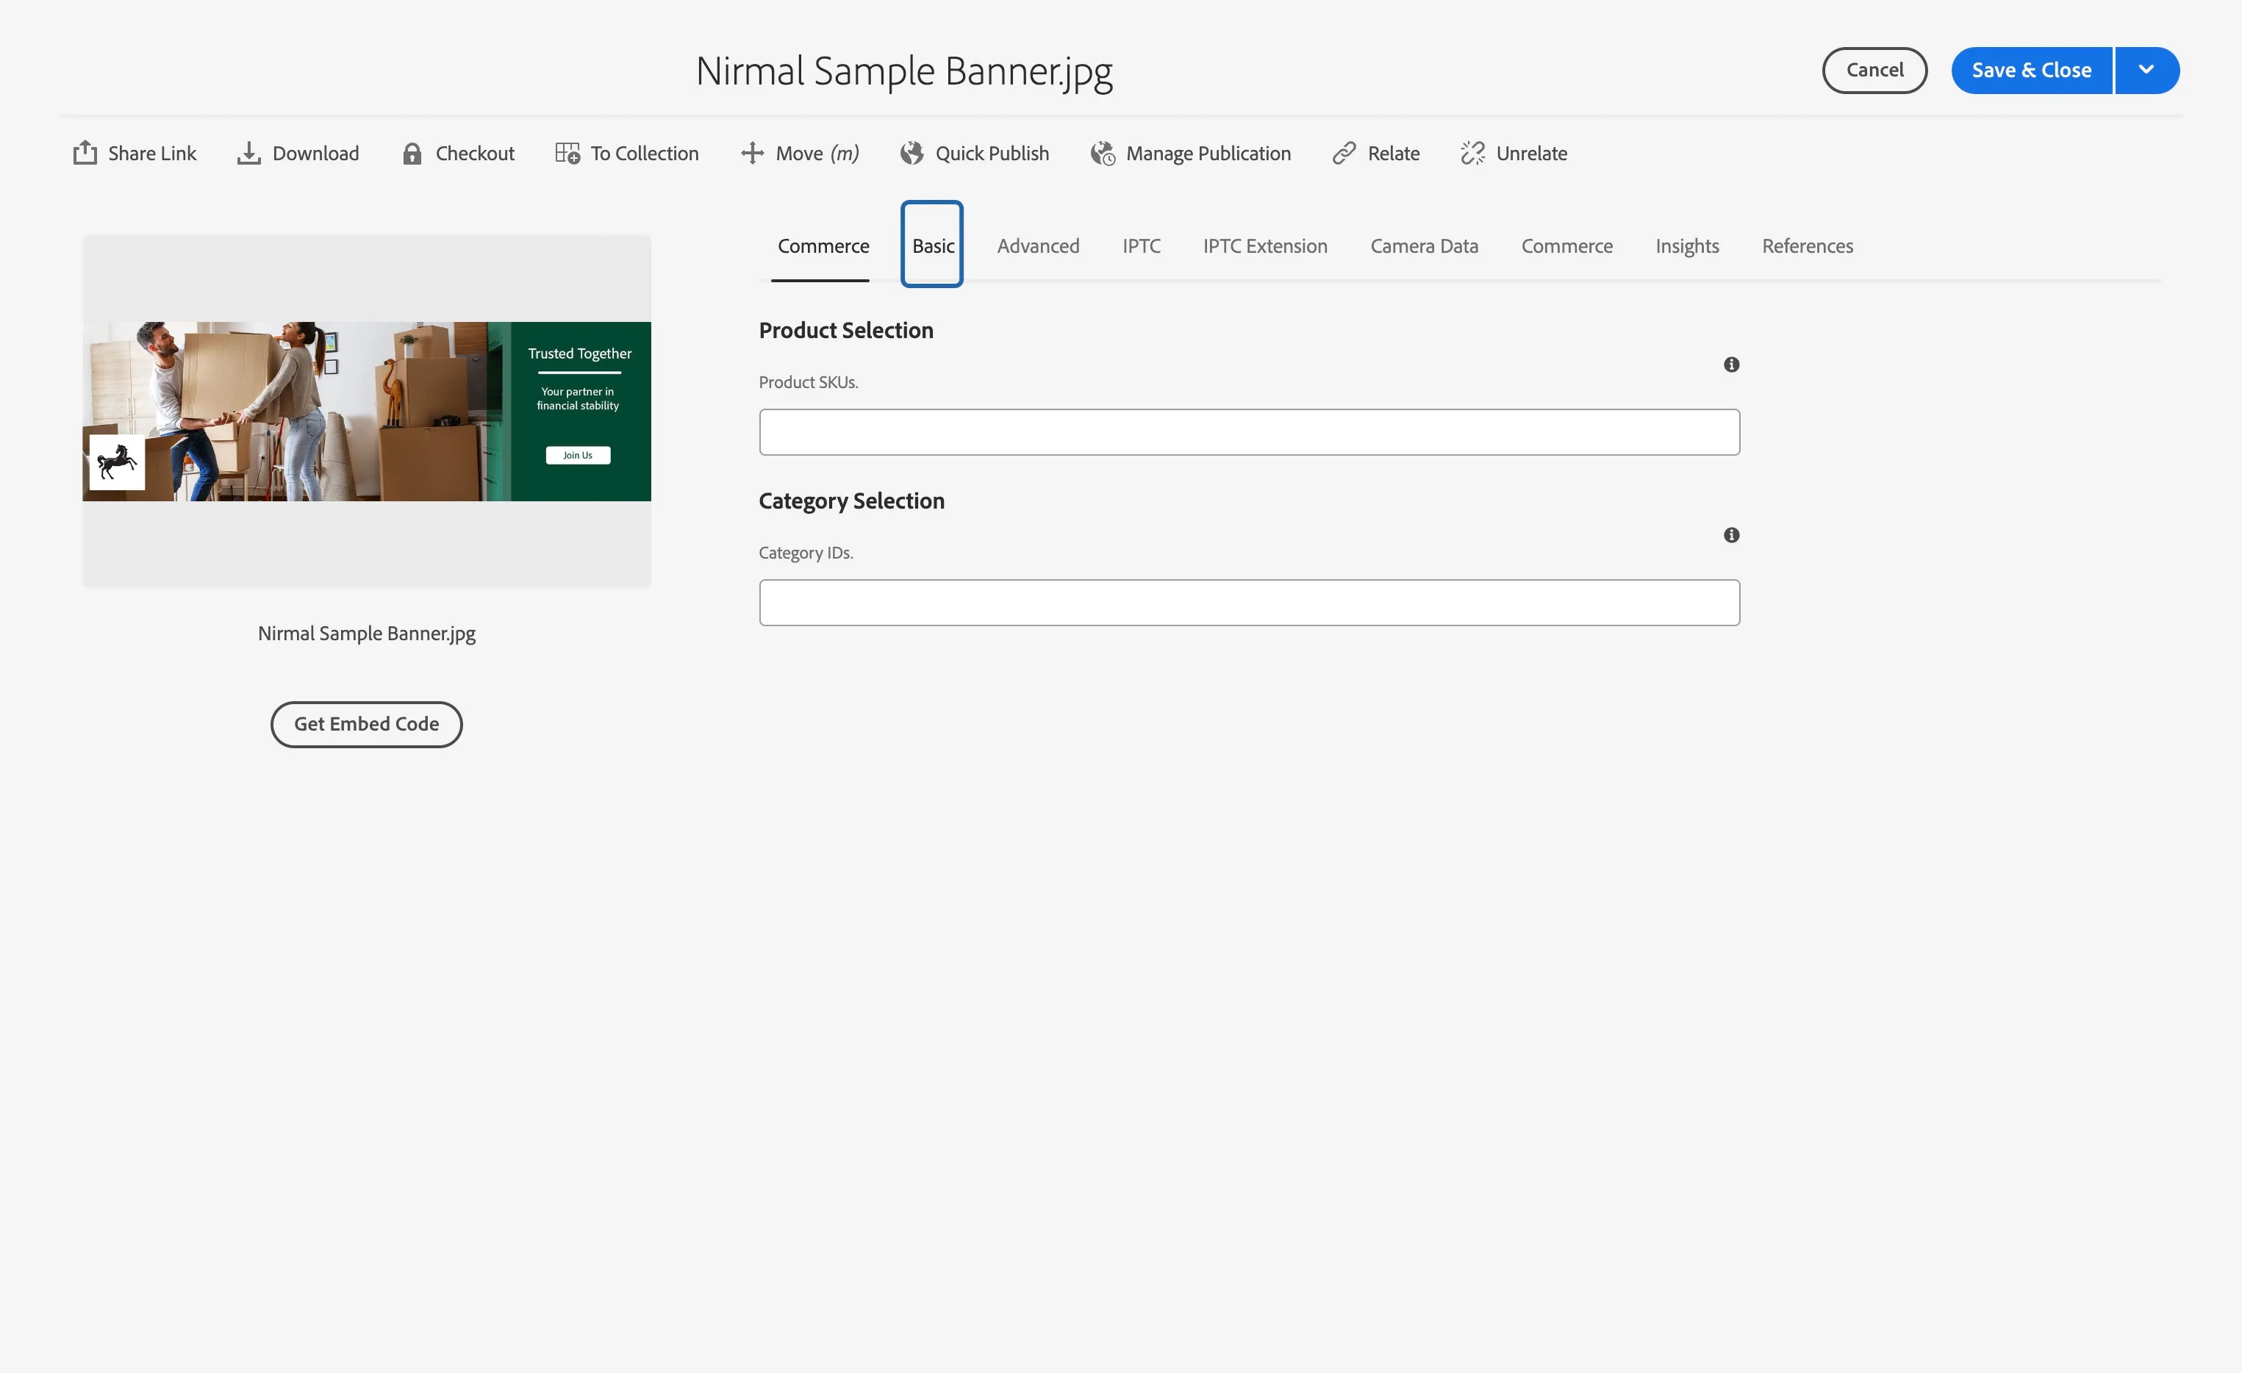Click the Share Link icon
Screen dimensions: 2242x1373
[85, 153]
